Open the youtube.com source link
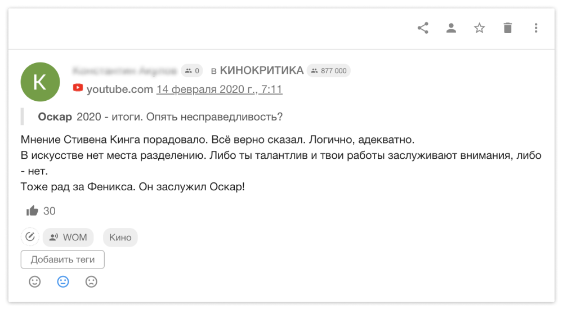 119,89
